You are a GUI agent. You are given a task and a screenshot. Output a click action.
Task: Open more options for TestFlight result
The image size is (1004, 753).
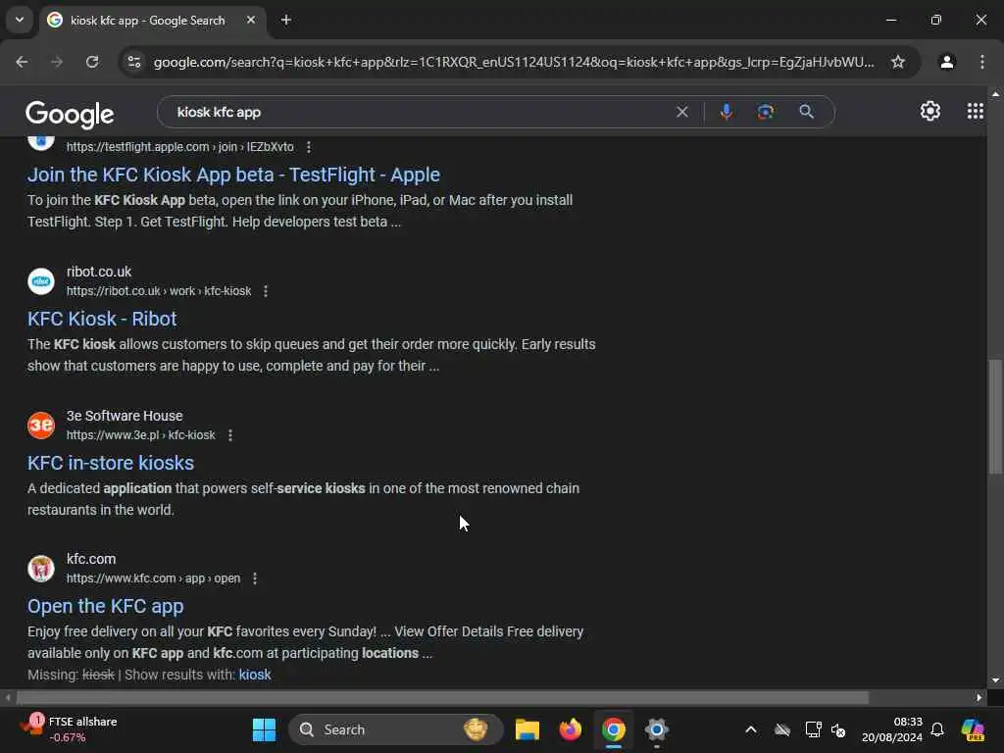(x=309, y=147)
